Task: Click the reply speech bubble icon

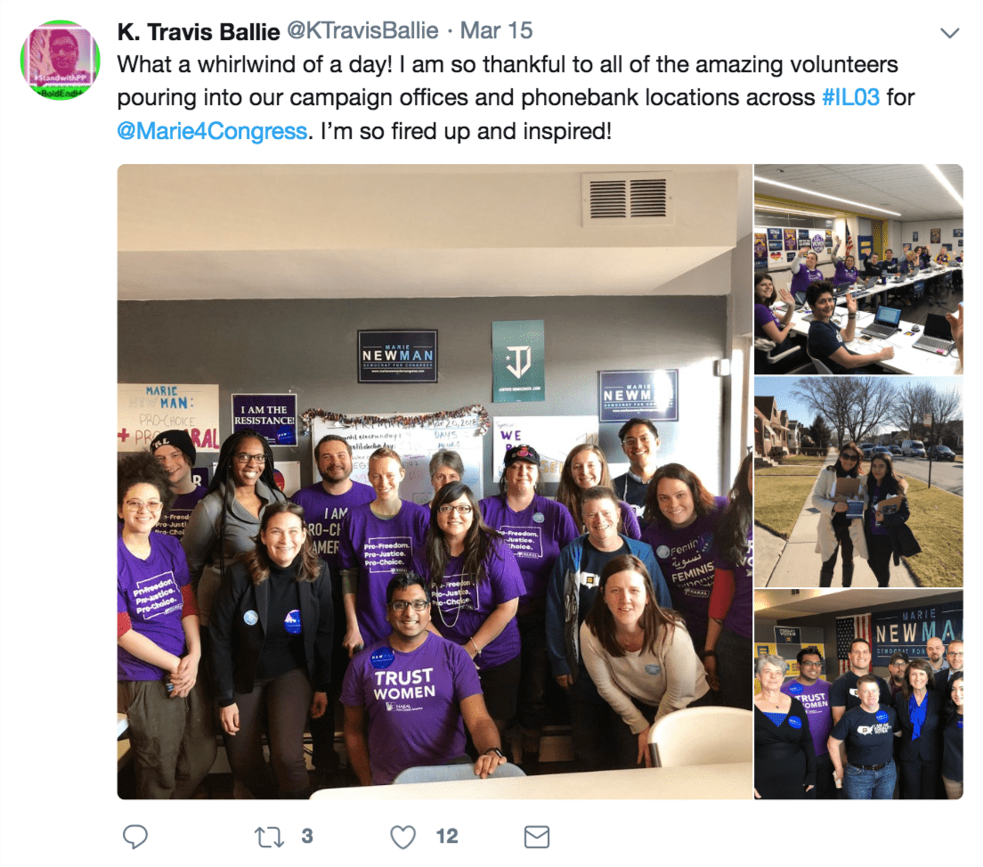Action: coord(134,837)
